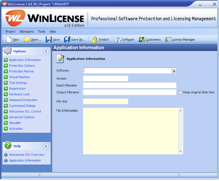Open the WinLicense DLL Control section

(x=25, y=111)
